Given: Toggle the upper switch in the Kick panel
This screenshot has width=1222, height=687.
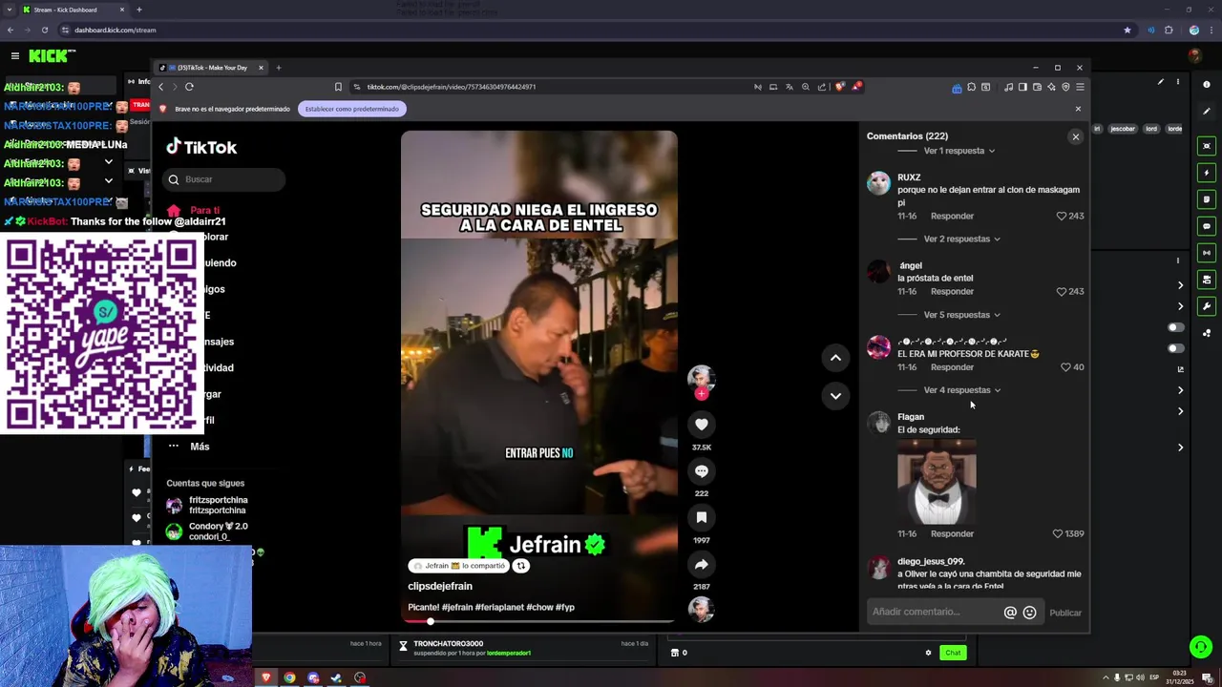Looking at the screenshot, I should click(x=1175, y=327).
